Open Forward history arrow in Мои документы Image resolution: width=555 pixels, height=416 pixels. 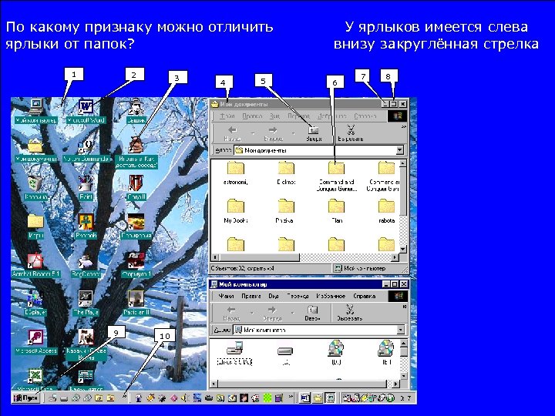[x=294, y=133]
